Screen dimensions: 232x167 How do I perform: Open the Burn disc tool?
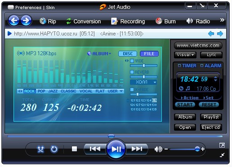pyautogui.click(x=165, y=22)
